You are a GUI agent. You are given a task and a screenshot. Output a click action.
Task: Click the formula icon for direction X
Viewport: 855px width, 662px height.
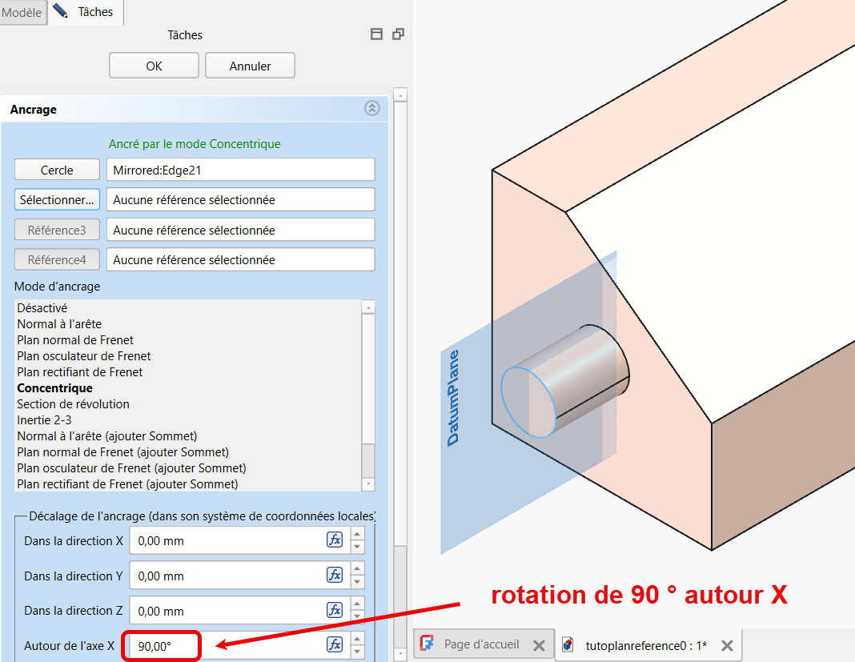tap(335, 540)
